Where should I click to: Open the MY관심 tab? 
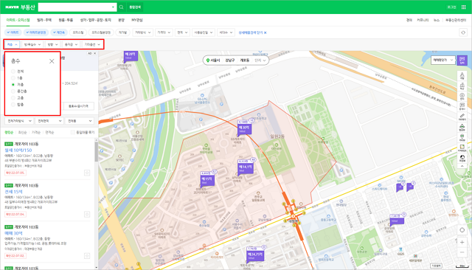click(137, 20)
